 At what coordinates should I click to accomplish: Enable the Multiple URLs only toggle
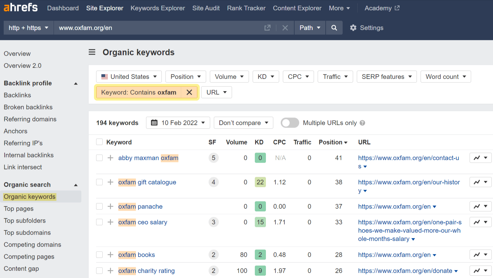[x=289, y=123]
